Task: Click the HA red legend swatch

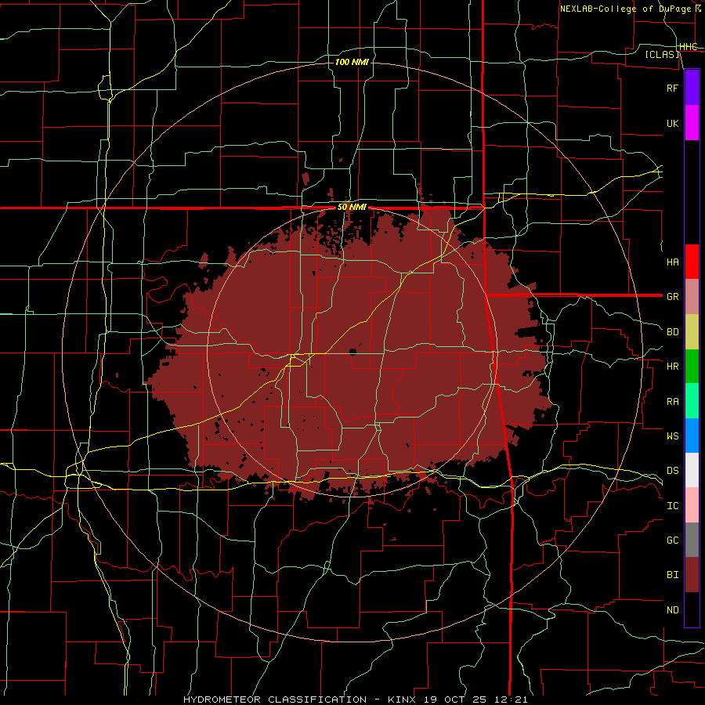Action: pos(692,262)
